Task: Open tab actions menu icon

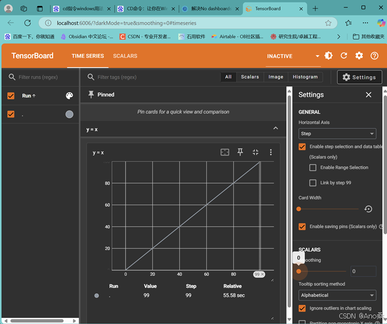Action: [40, 9]
